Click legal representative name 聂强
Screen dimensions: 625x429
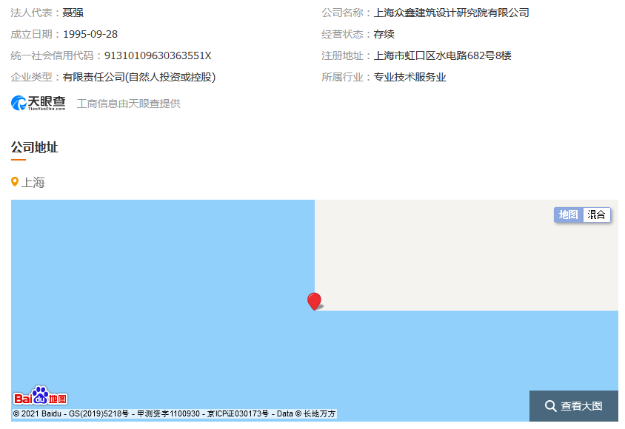pos(73,13)
